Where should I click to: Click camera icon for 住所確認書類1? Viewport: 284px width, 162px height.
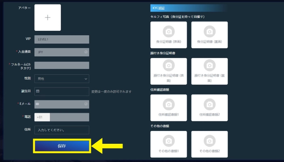[168, 103]
